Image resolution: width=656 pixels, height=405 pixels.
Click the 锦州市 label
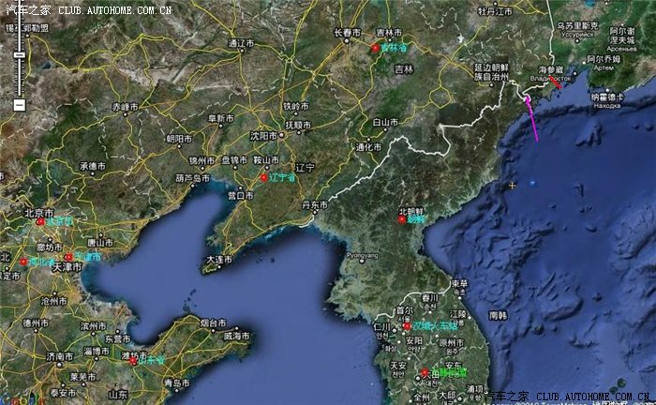201,160
